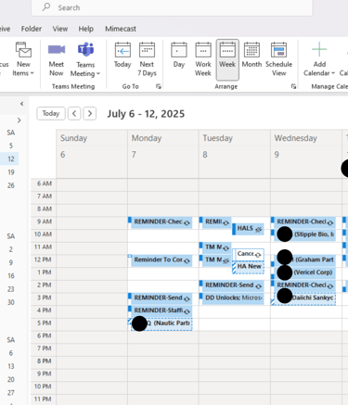This screenshot has height=405, width=348.
Task: Switch to Schedule View
Action: pos(278,59)
